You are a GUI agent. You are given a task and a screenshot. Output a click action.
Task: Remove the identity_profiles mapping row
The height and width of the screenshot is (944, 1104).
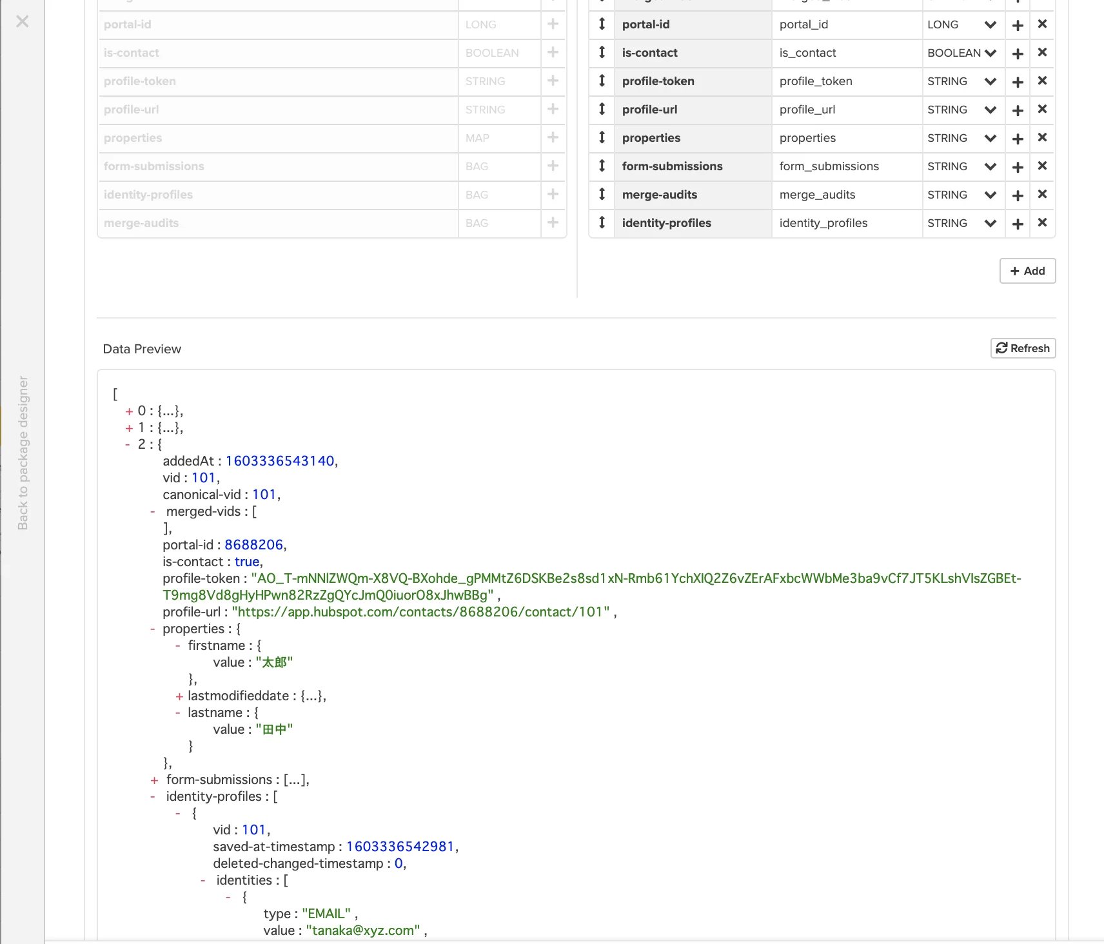pos(1042,223)
